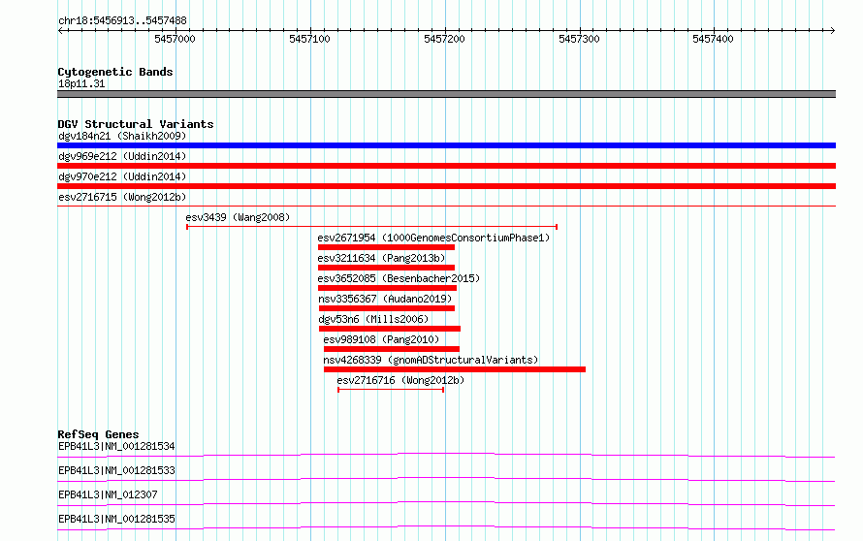Click the dgv969e212 (Uddin2014) label
The height and width of the screenshot is (541, 863).
click(x=122, y=156)
